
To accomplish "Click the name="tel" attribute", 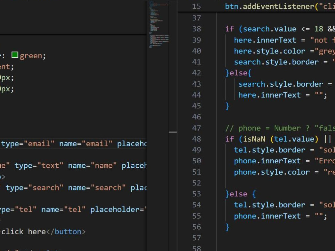I will pos(63,210).
